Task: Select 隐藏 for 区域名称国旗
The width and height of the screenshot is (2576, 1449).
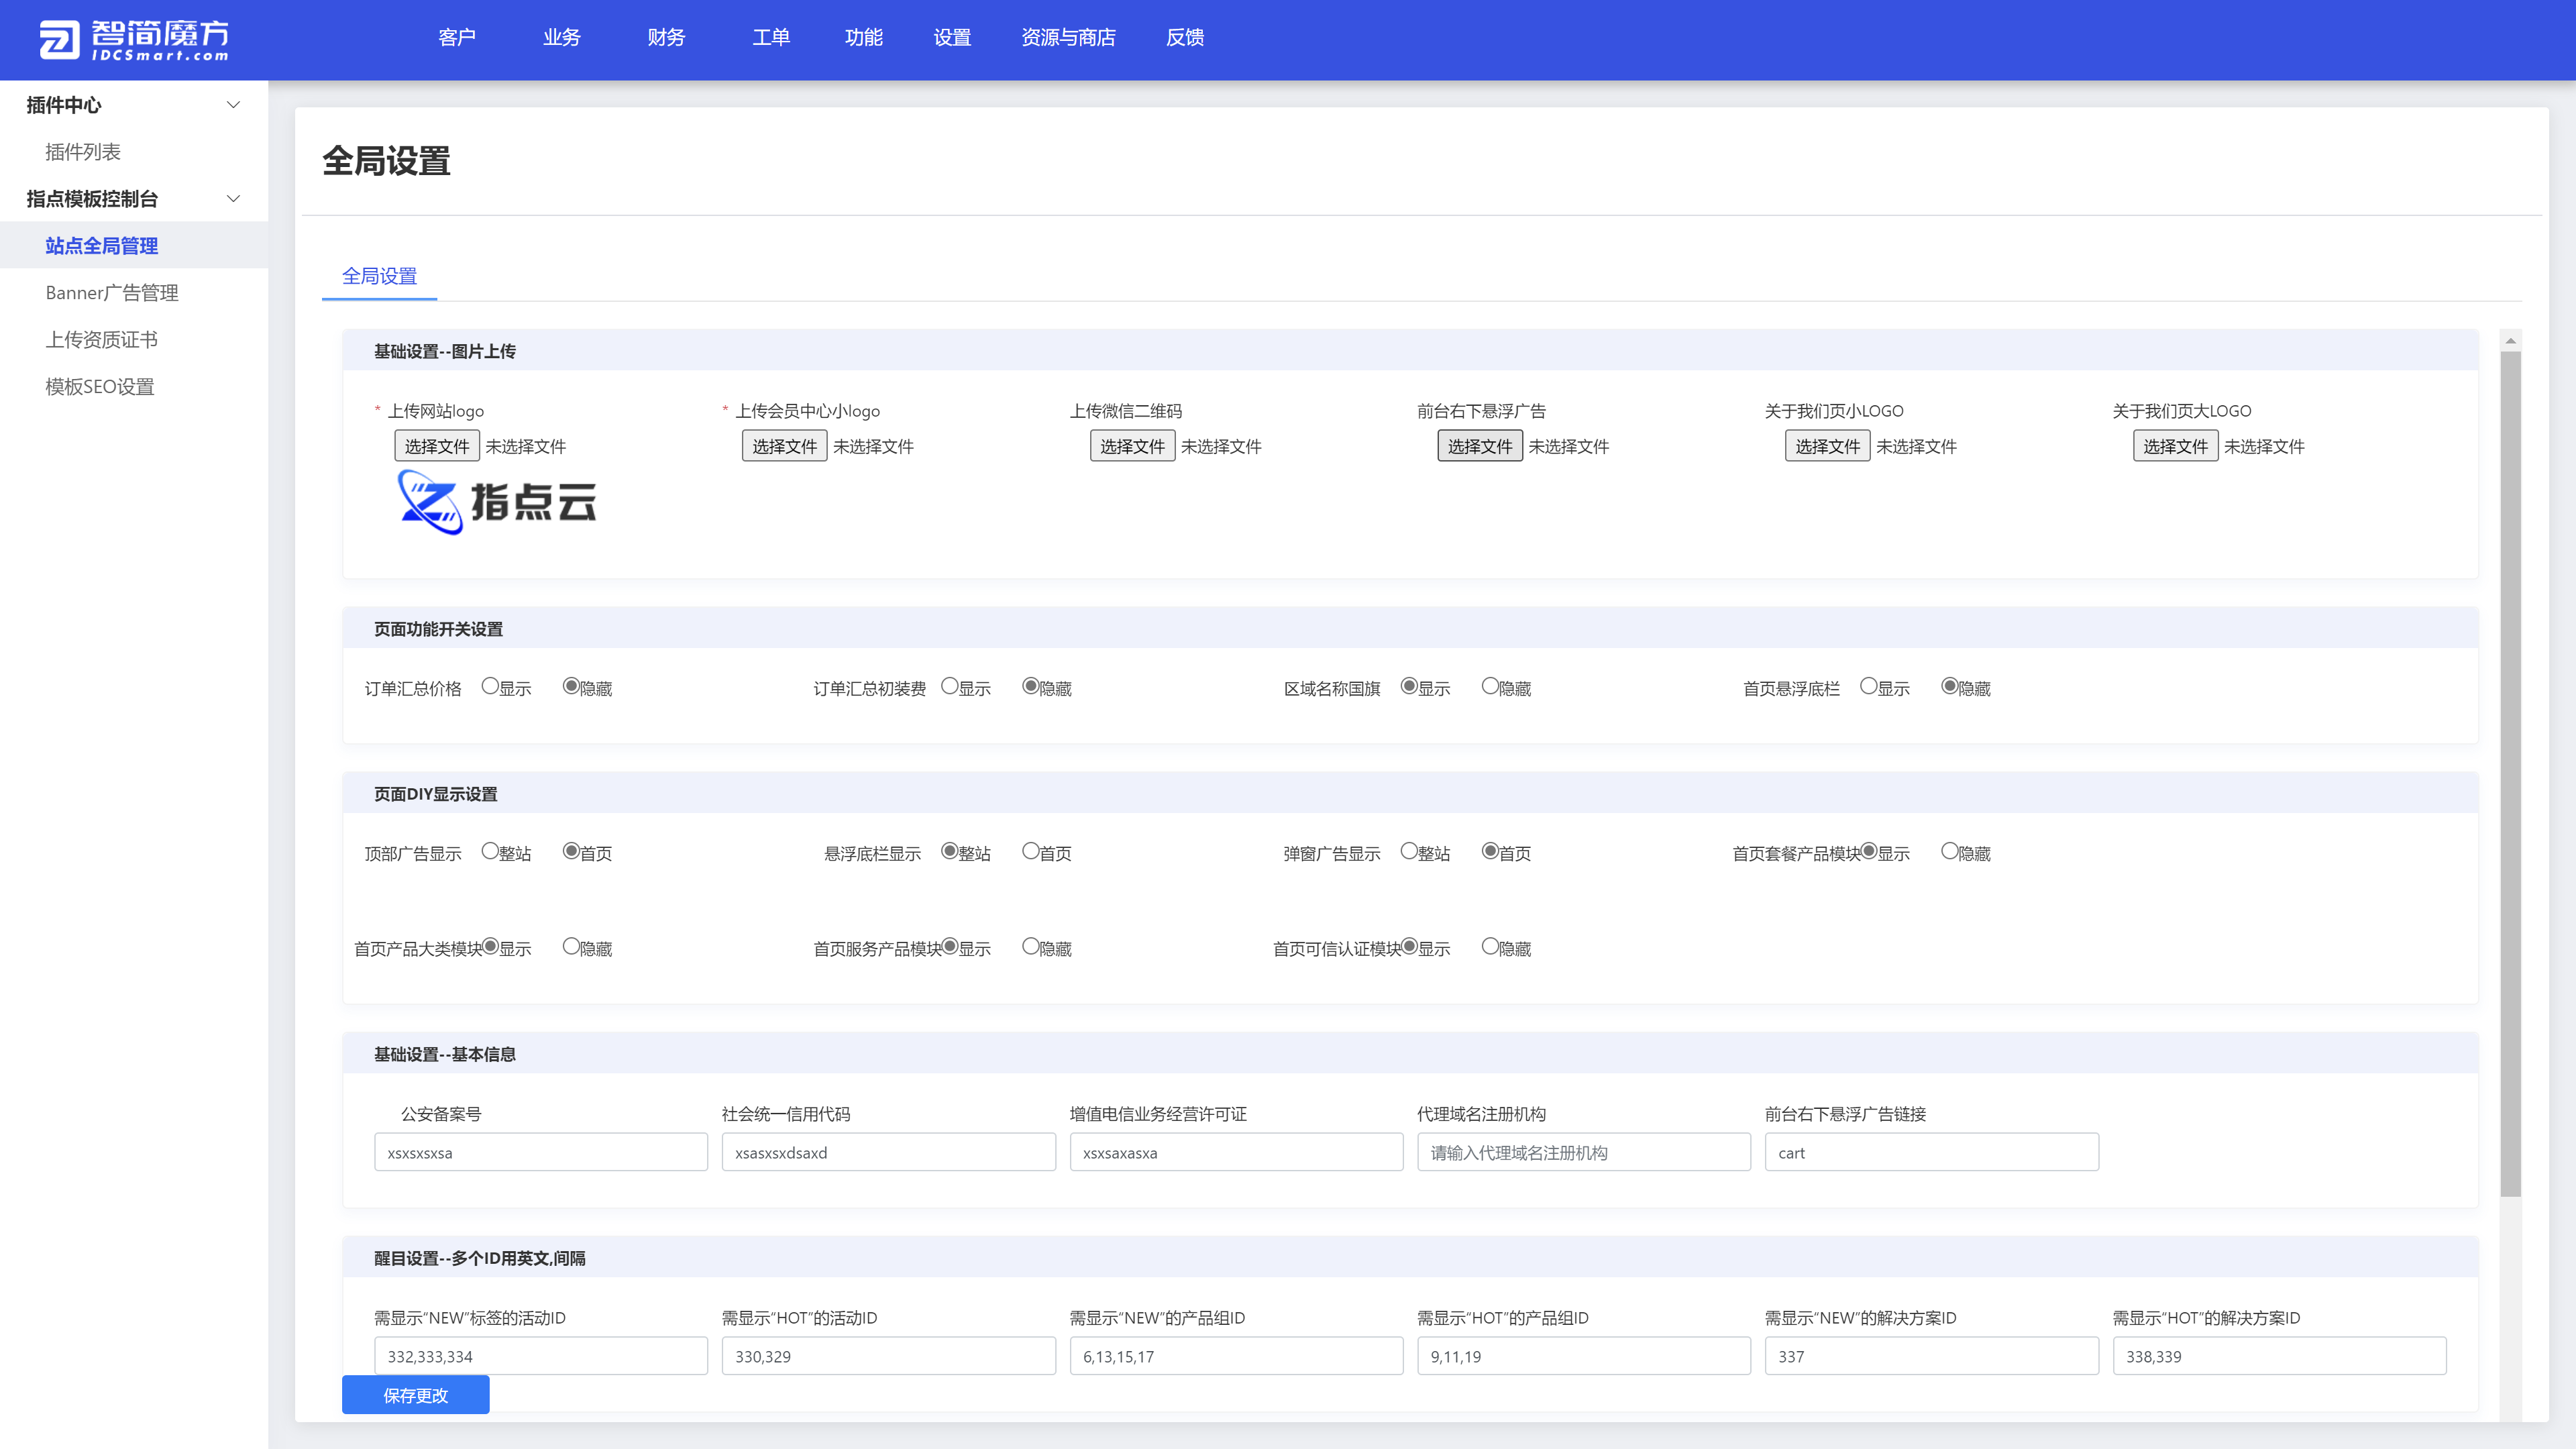Action: [x=1490, y=686]
